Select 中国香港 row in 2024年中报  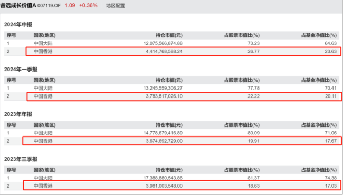[x=171, y=52]
